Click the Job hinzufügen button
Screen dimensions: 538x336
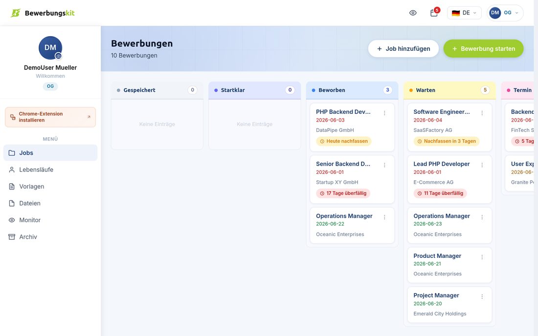coord(403,49)
